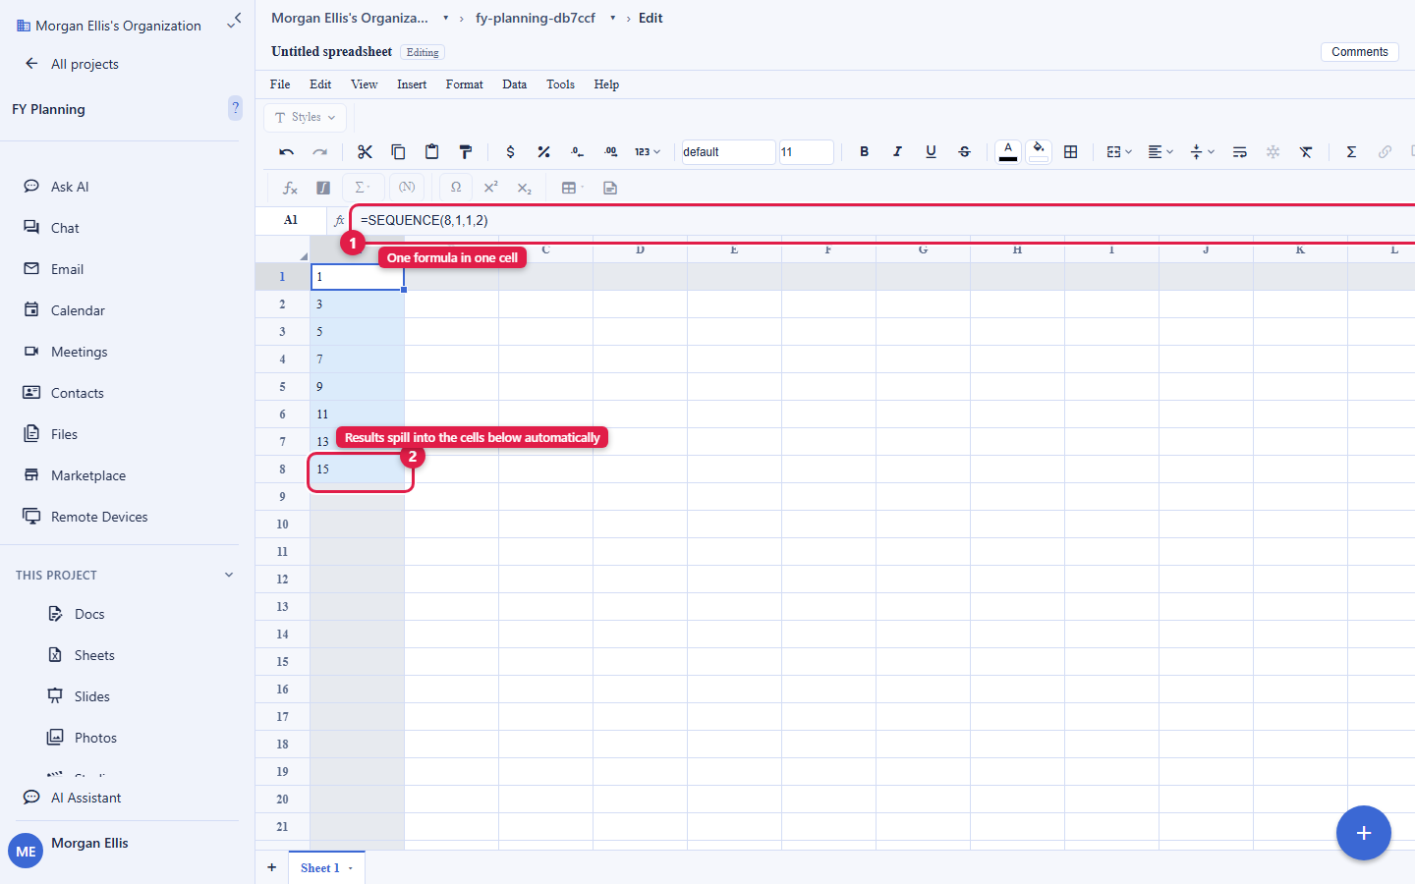Open the Styles dropdown
The image size is (1415, 884).
306,117
